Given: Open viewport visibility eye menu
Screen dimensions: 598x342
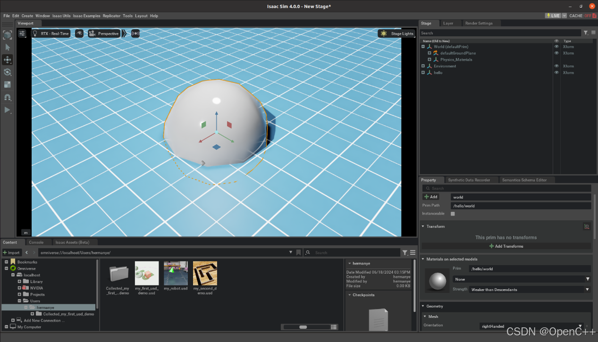Looking at the screenshot, I should point(79,33).
